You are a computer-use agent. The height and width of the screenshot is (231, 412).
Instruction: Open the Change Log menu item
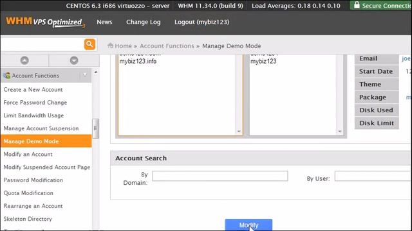143,22
